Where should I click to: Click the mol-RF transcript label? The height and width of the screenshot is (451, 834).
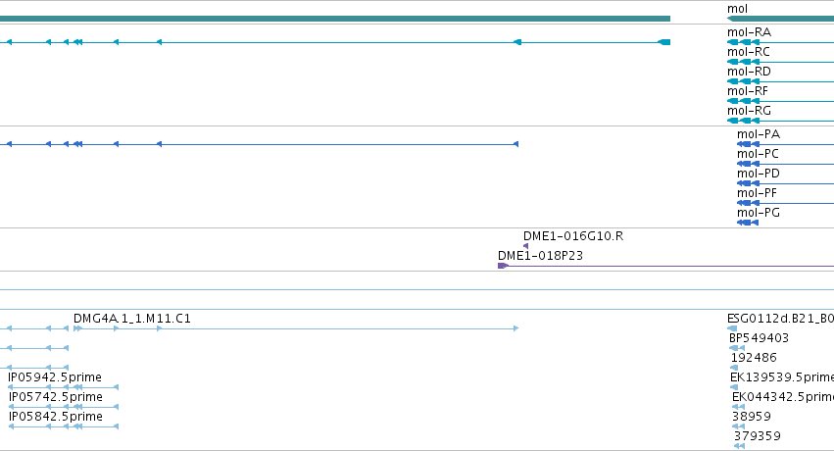pyautogui.click(x=748, y=91)
